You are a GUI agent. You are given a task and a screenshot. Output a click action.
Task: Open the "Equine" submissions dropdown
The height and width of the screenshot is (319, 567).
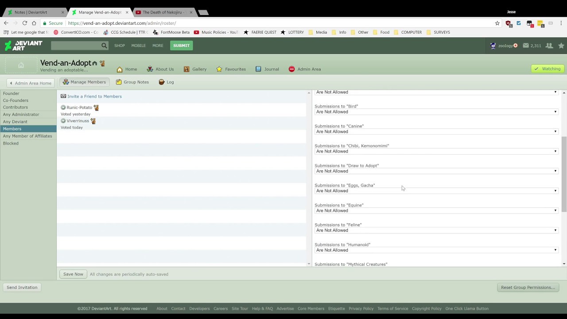(x=436, y=210)
